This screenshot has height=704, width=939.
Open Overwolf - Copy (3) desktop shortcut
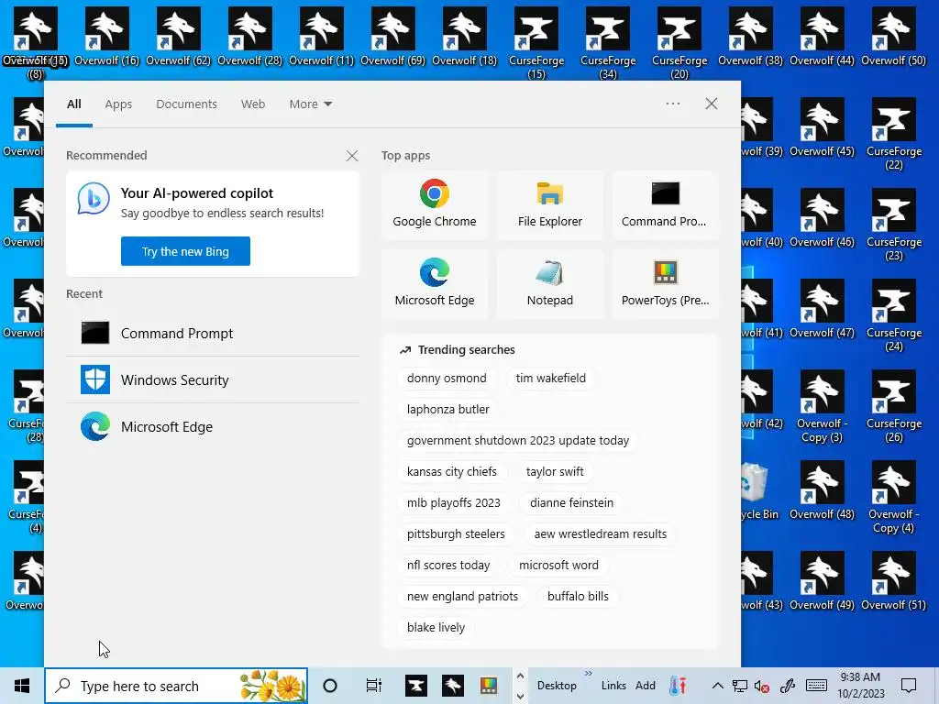click(x=822, y=406)
